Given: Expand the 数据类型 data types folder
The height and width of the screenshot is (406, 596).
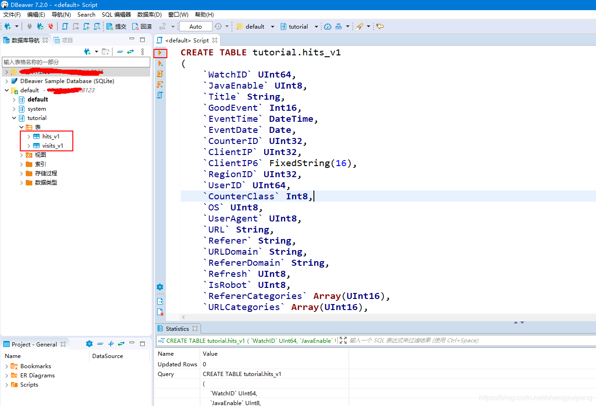Looking at the screenshot, I should pyautogui.click(x=22, y=182).
